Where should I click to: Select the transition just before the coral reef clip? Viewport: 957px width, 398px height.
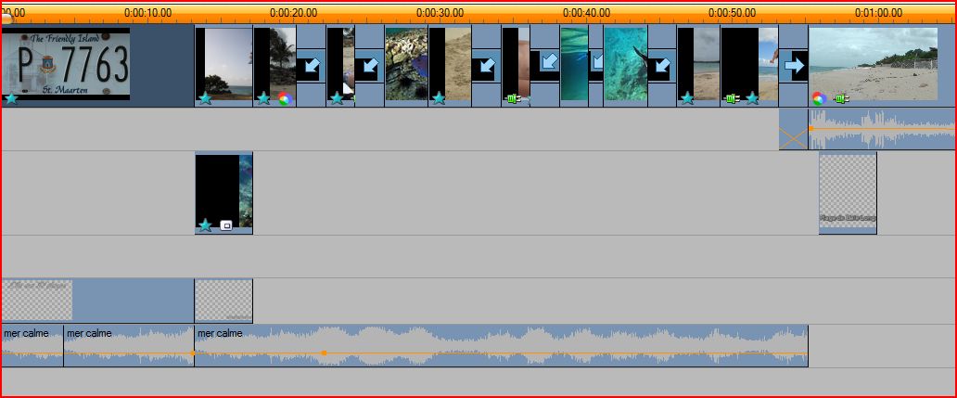pyautogui.click(x=369, y=66)
